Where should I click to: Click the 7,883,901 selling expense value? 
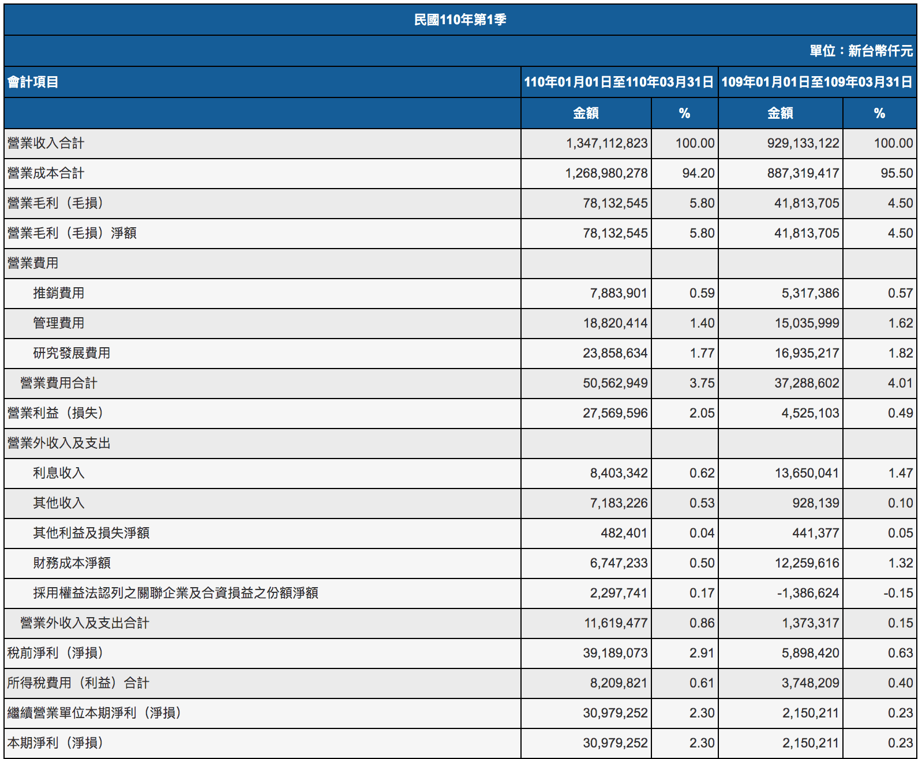click(x=619, y=293)
